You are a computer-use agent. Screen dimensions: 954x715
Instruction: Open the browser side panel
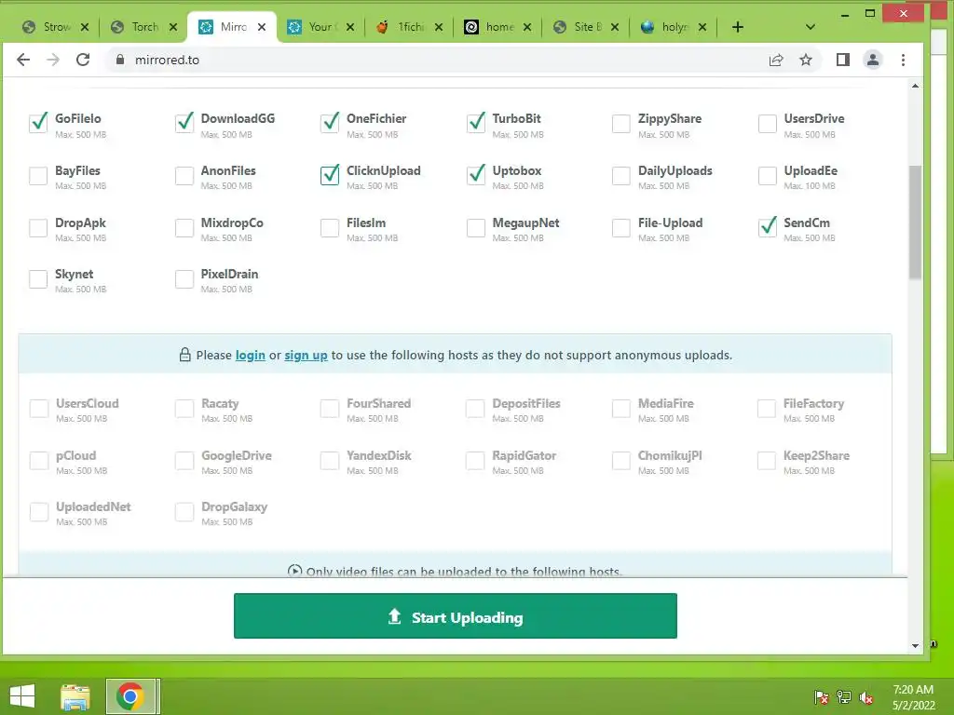click(842, 60)
